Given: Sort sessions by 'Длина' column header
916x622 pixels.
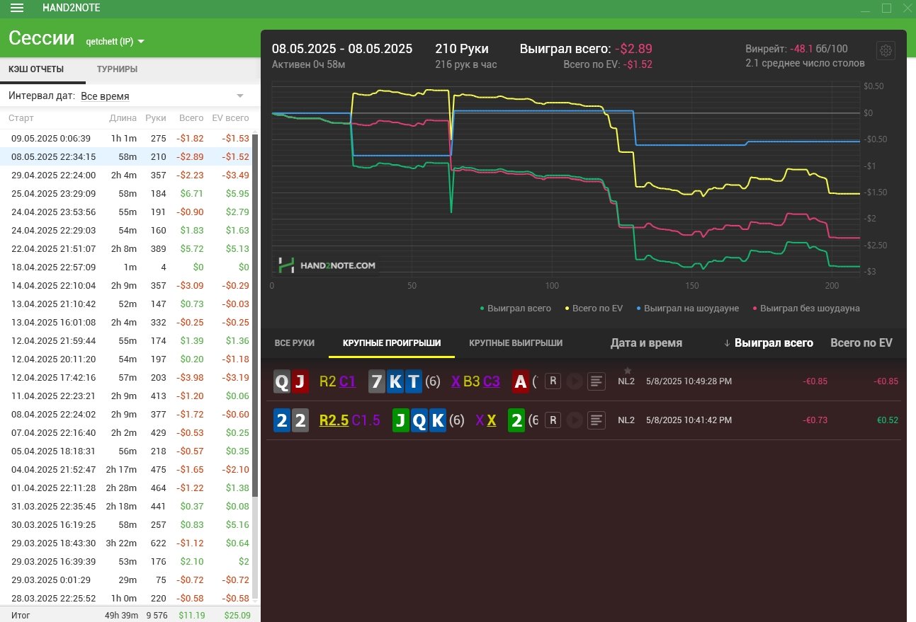Looking at the screenshot, I should tap(124, 118).
